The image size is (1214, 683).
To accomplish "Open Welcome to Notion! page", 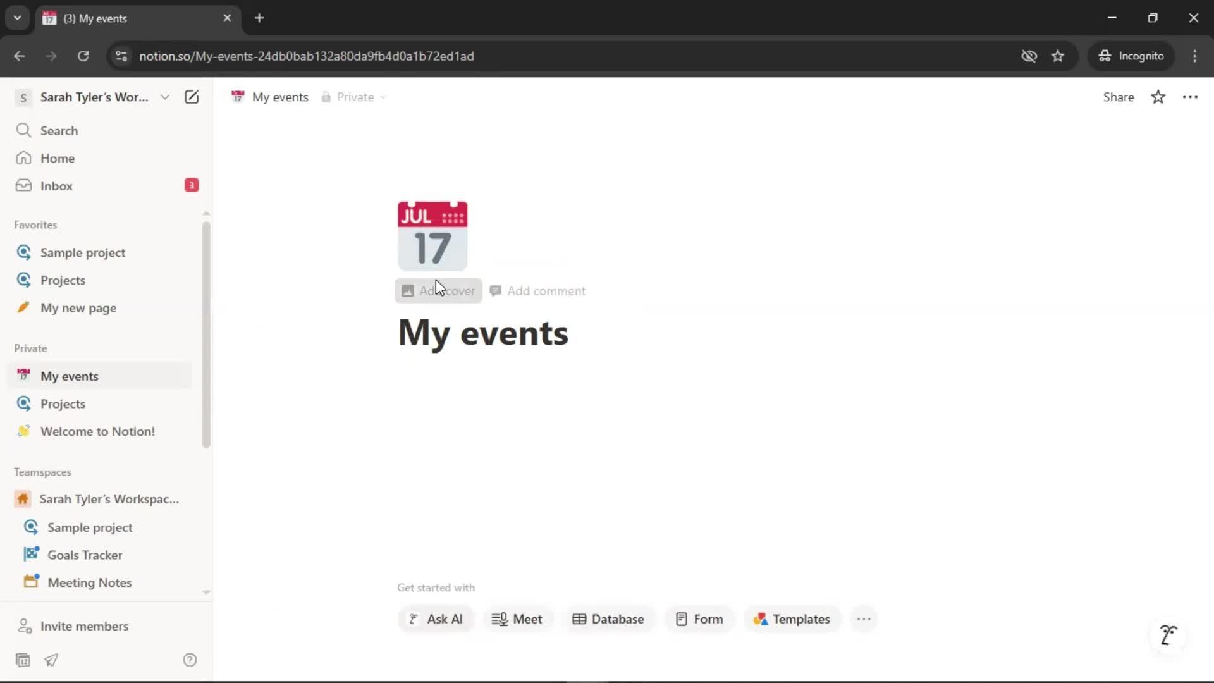I will click(101, 431).
